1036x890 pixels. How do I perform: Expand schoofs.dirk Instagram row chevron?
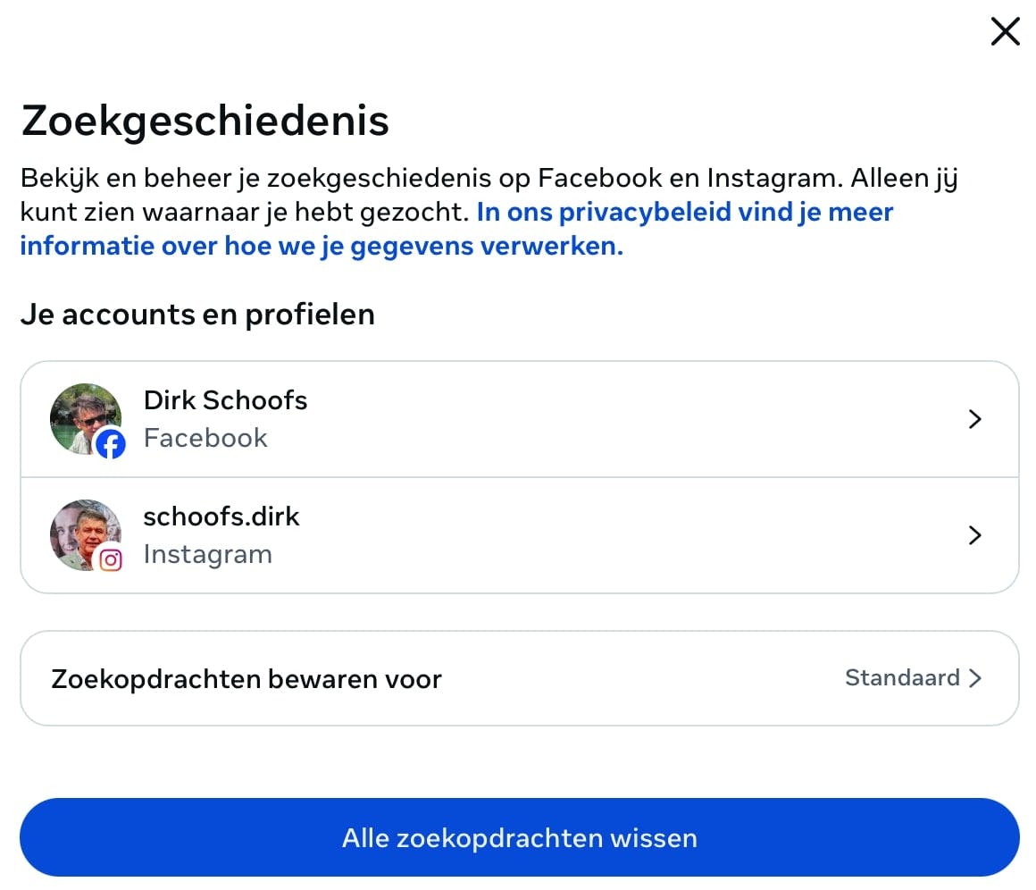click(x=975, y=535)
